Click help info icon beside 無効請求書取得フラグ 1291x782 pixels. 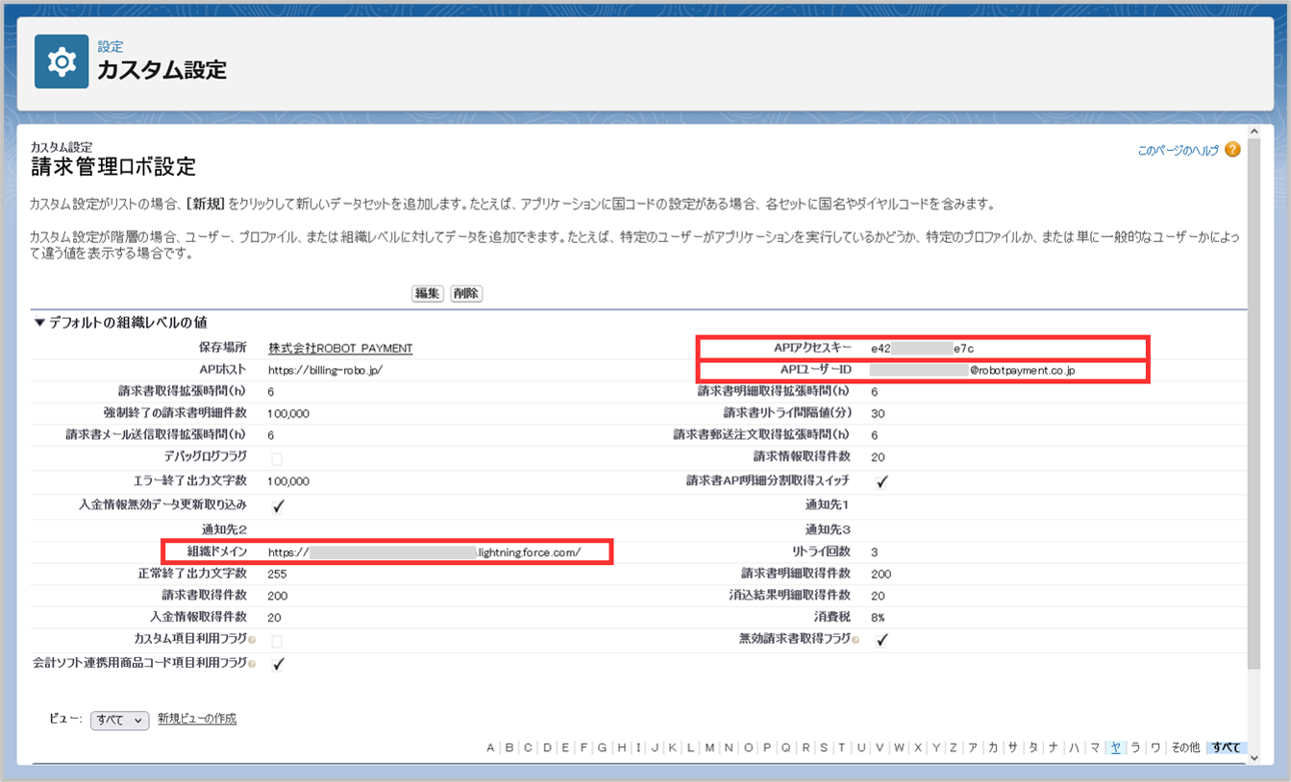[856, 640]
